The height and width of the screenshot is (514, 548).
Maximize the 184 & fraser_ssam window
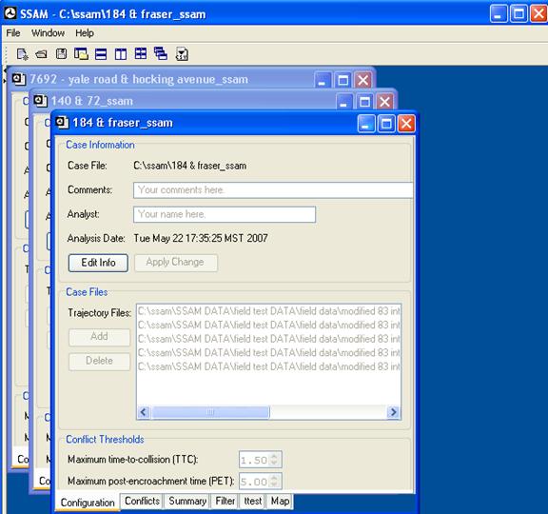click(386, 123)
